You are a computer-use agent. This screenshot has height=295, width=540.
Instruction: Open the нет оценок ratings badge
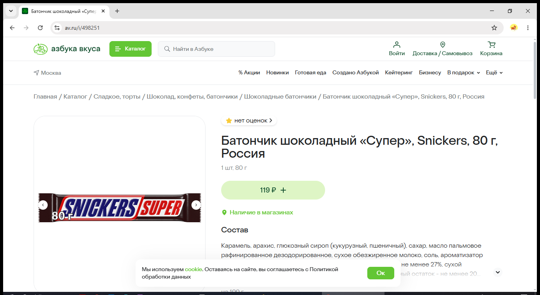coord(249,121)
